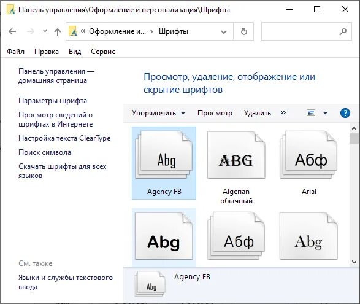Click the Просмотр toolbar button
The image size is (360, 304).
point(215,113)
